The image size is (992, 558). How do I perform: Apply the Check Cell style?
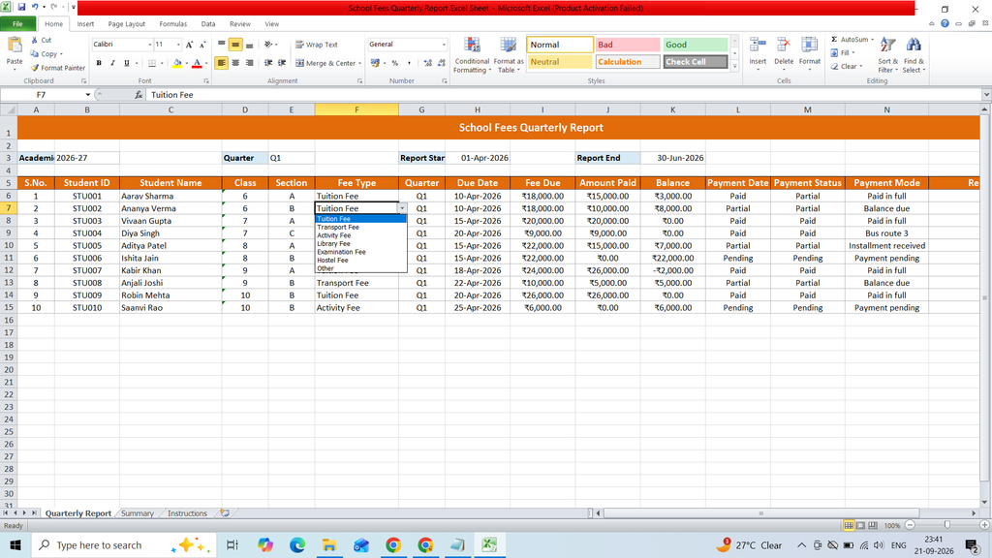[x=695, y=62]
